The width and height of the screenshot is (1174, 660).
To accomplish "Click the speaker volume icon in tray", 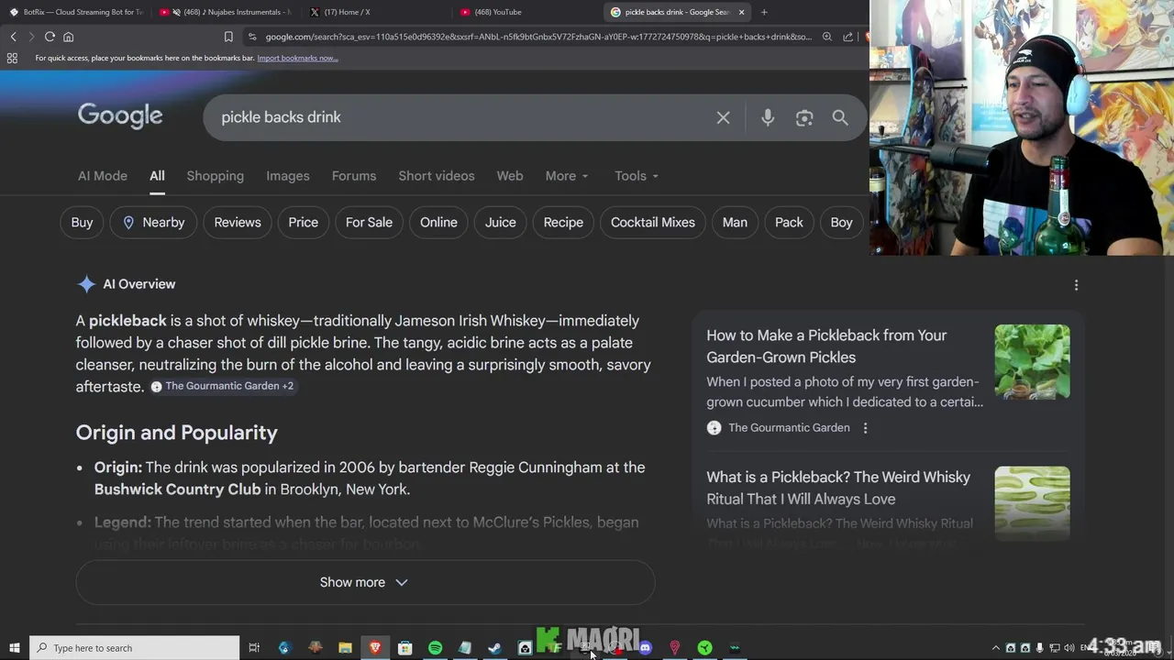I will click(x=1069, y=648).
